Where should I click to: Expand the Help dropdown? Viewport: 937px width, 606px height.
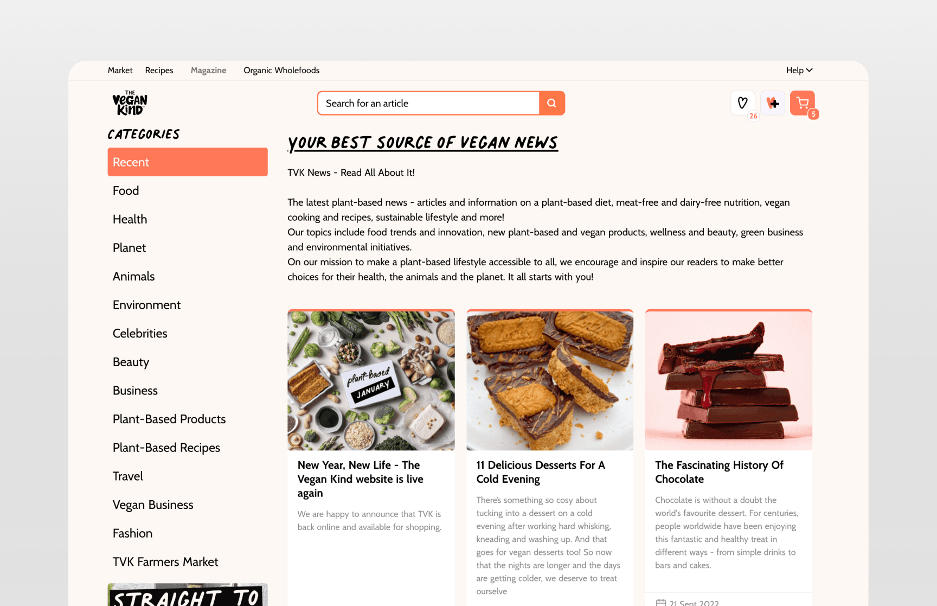click(799, 70)
